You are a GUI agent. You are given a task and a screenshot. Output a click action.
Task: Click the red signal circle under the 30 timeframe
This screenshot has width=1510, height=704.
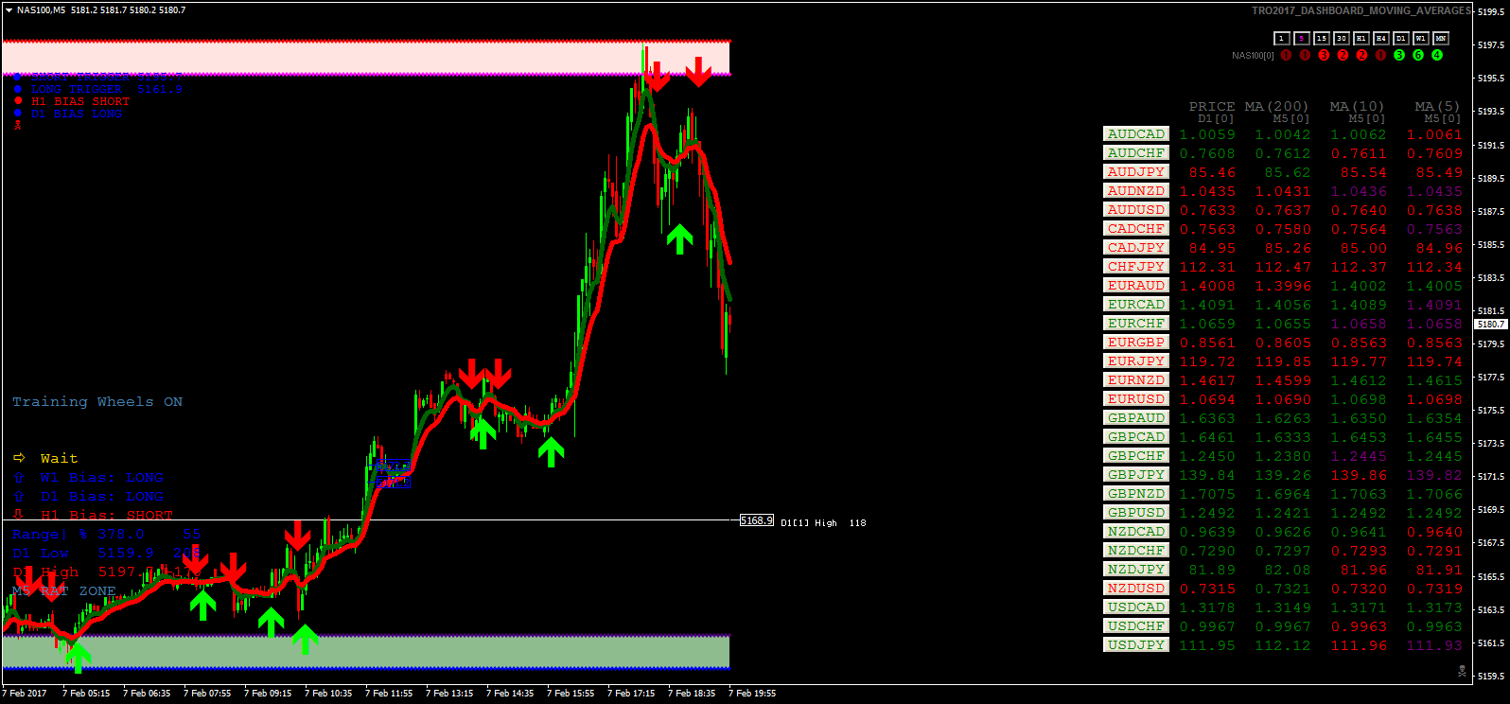(1343, 55)
